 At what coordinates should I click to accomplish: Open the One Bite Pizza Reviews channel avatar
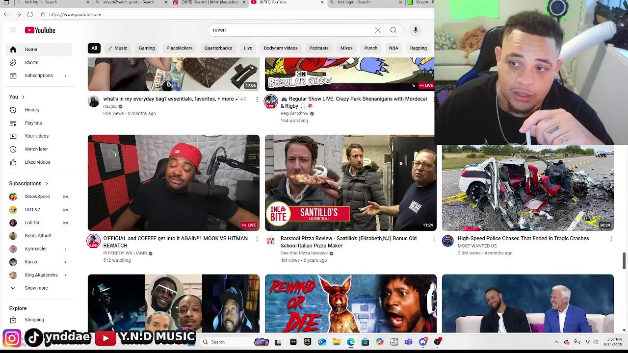click(271, 241)
